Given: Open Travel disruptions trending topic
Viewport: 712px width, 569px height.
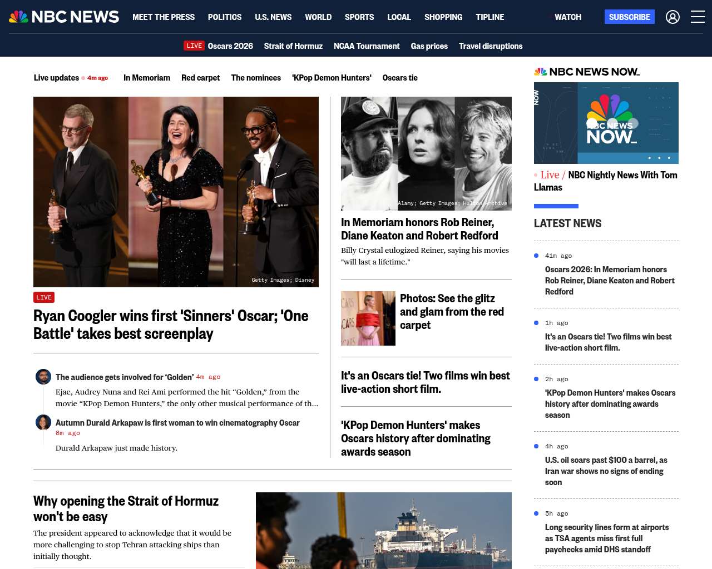Looking at the screenshot, I should [x=491, y=46].
